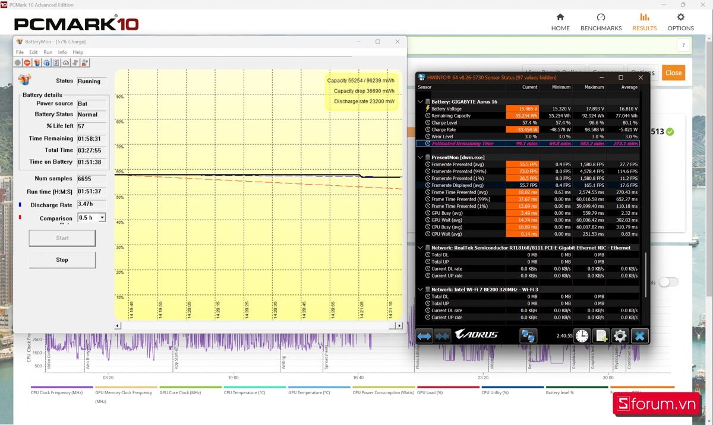Open PCMark OPTIONS gear icon
The image size is (713, 425).
pyautogui.click(x=680, y=17)
